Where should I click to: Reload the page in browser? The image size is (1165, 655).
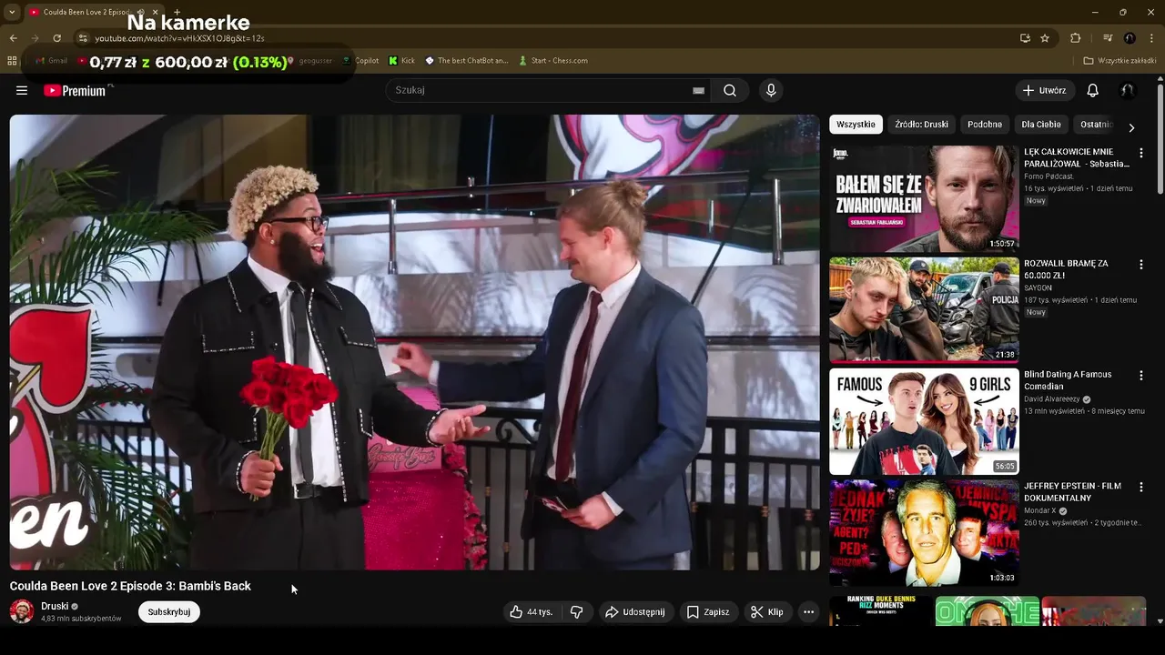[56, 38]
